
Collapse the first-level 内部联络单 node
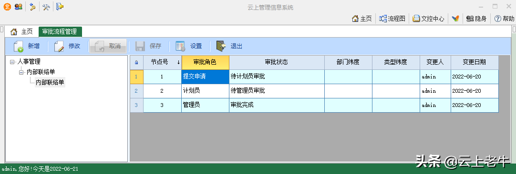pos(21,72)
